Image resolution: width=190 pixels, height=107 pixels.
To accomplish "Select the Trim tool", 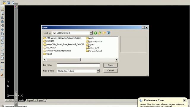I will 2,46.
